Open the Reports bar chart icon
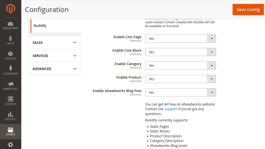This screenshot has width=265, height=149. pyautogui.click(x=10, y=116)
